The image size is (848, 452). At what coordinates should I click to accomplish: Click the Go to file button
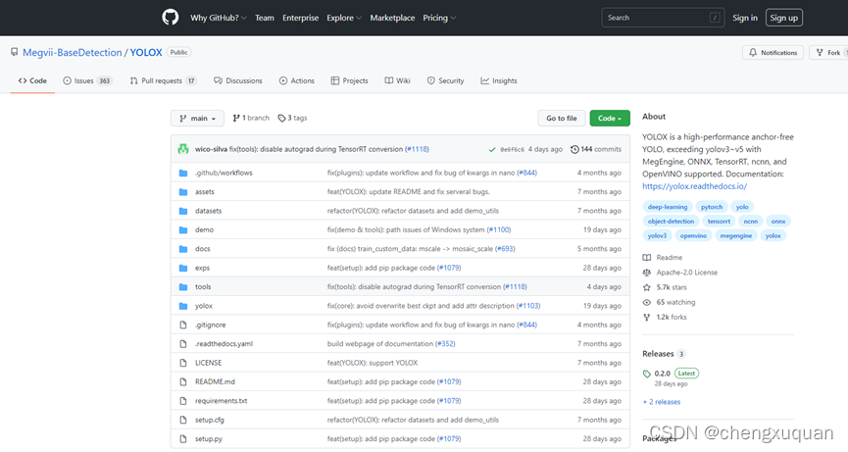562,118
